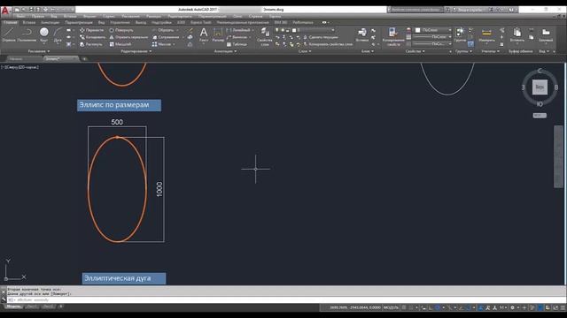Click the Повернуть (Rotate) tool
The image size is (567, 318).
pyautogui.click(x=121, y=30)
